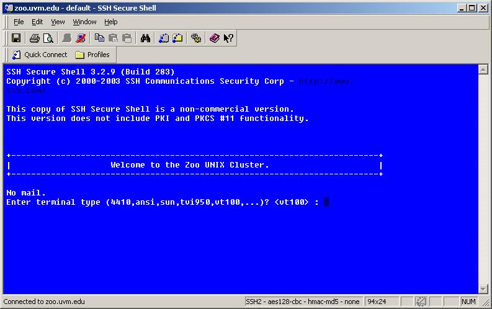The image size is (492, 309).
Task: Click the 'This copy of SSH Secure Shell' line
Action: [x=150, y=109]
